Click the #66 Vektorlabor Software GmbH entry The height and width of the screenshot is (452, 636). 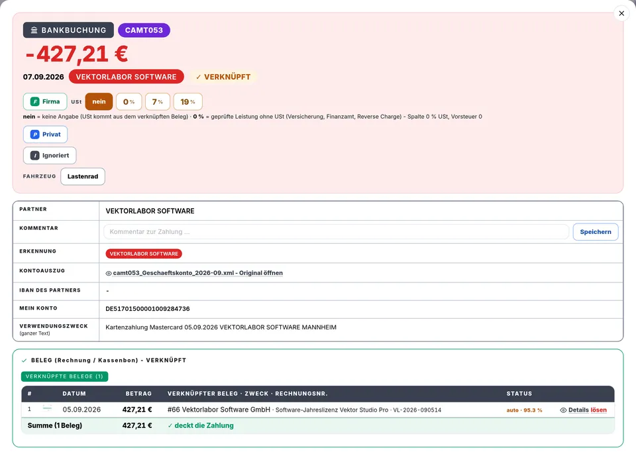click(x=219, y=410)
